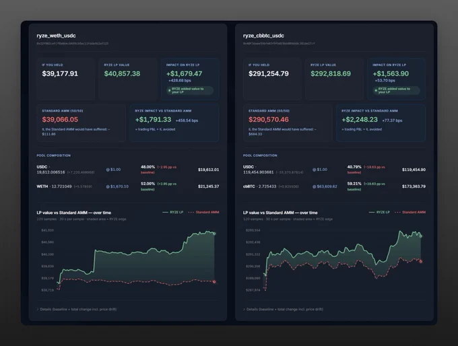Click the +428.68 bps figure
The width and height of the screenshot is (458, 346).
[x=180, y=81]
